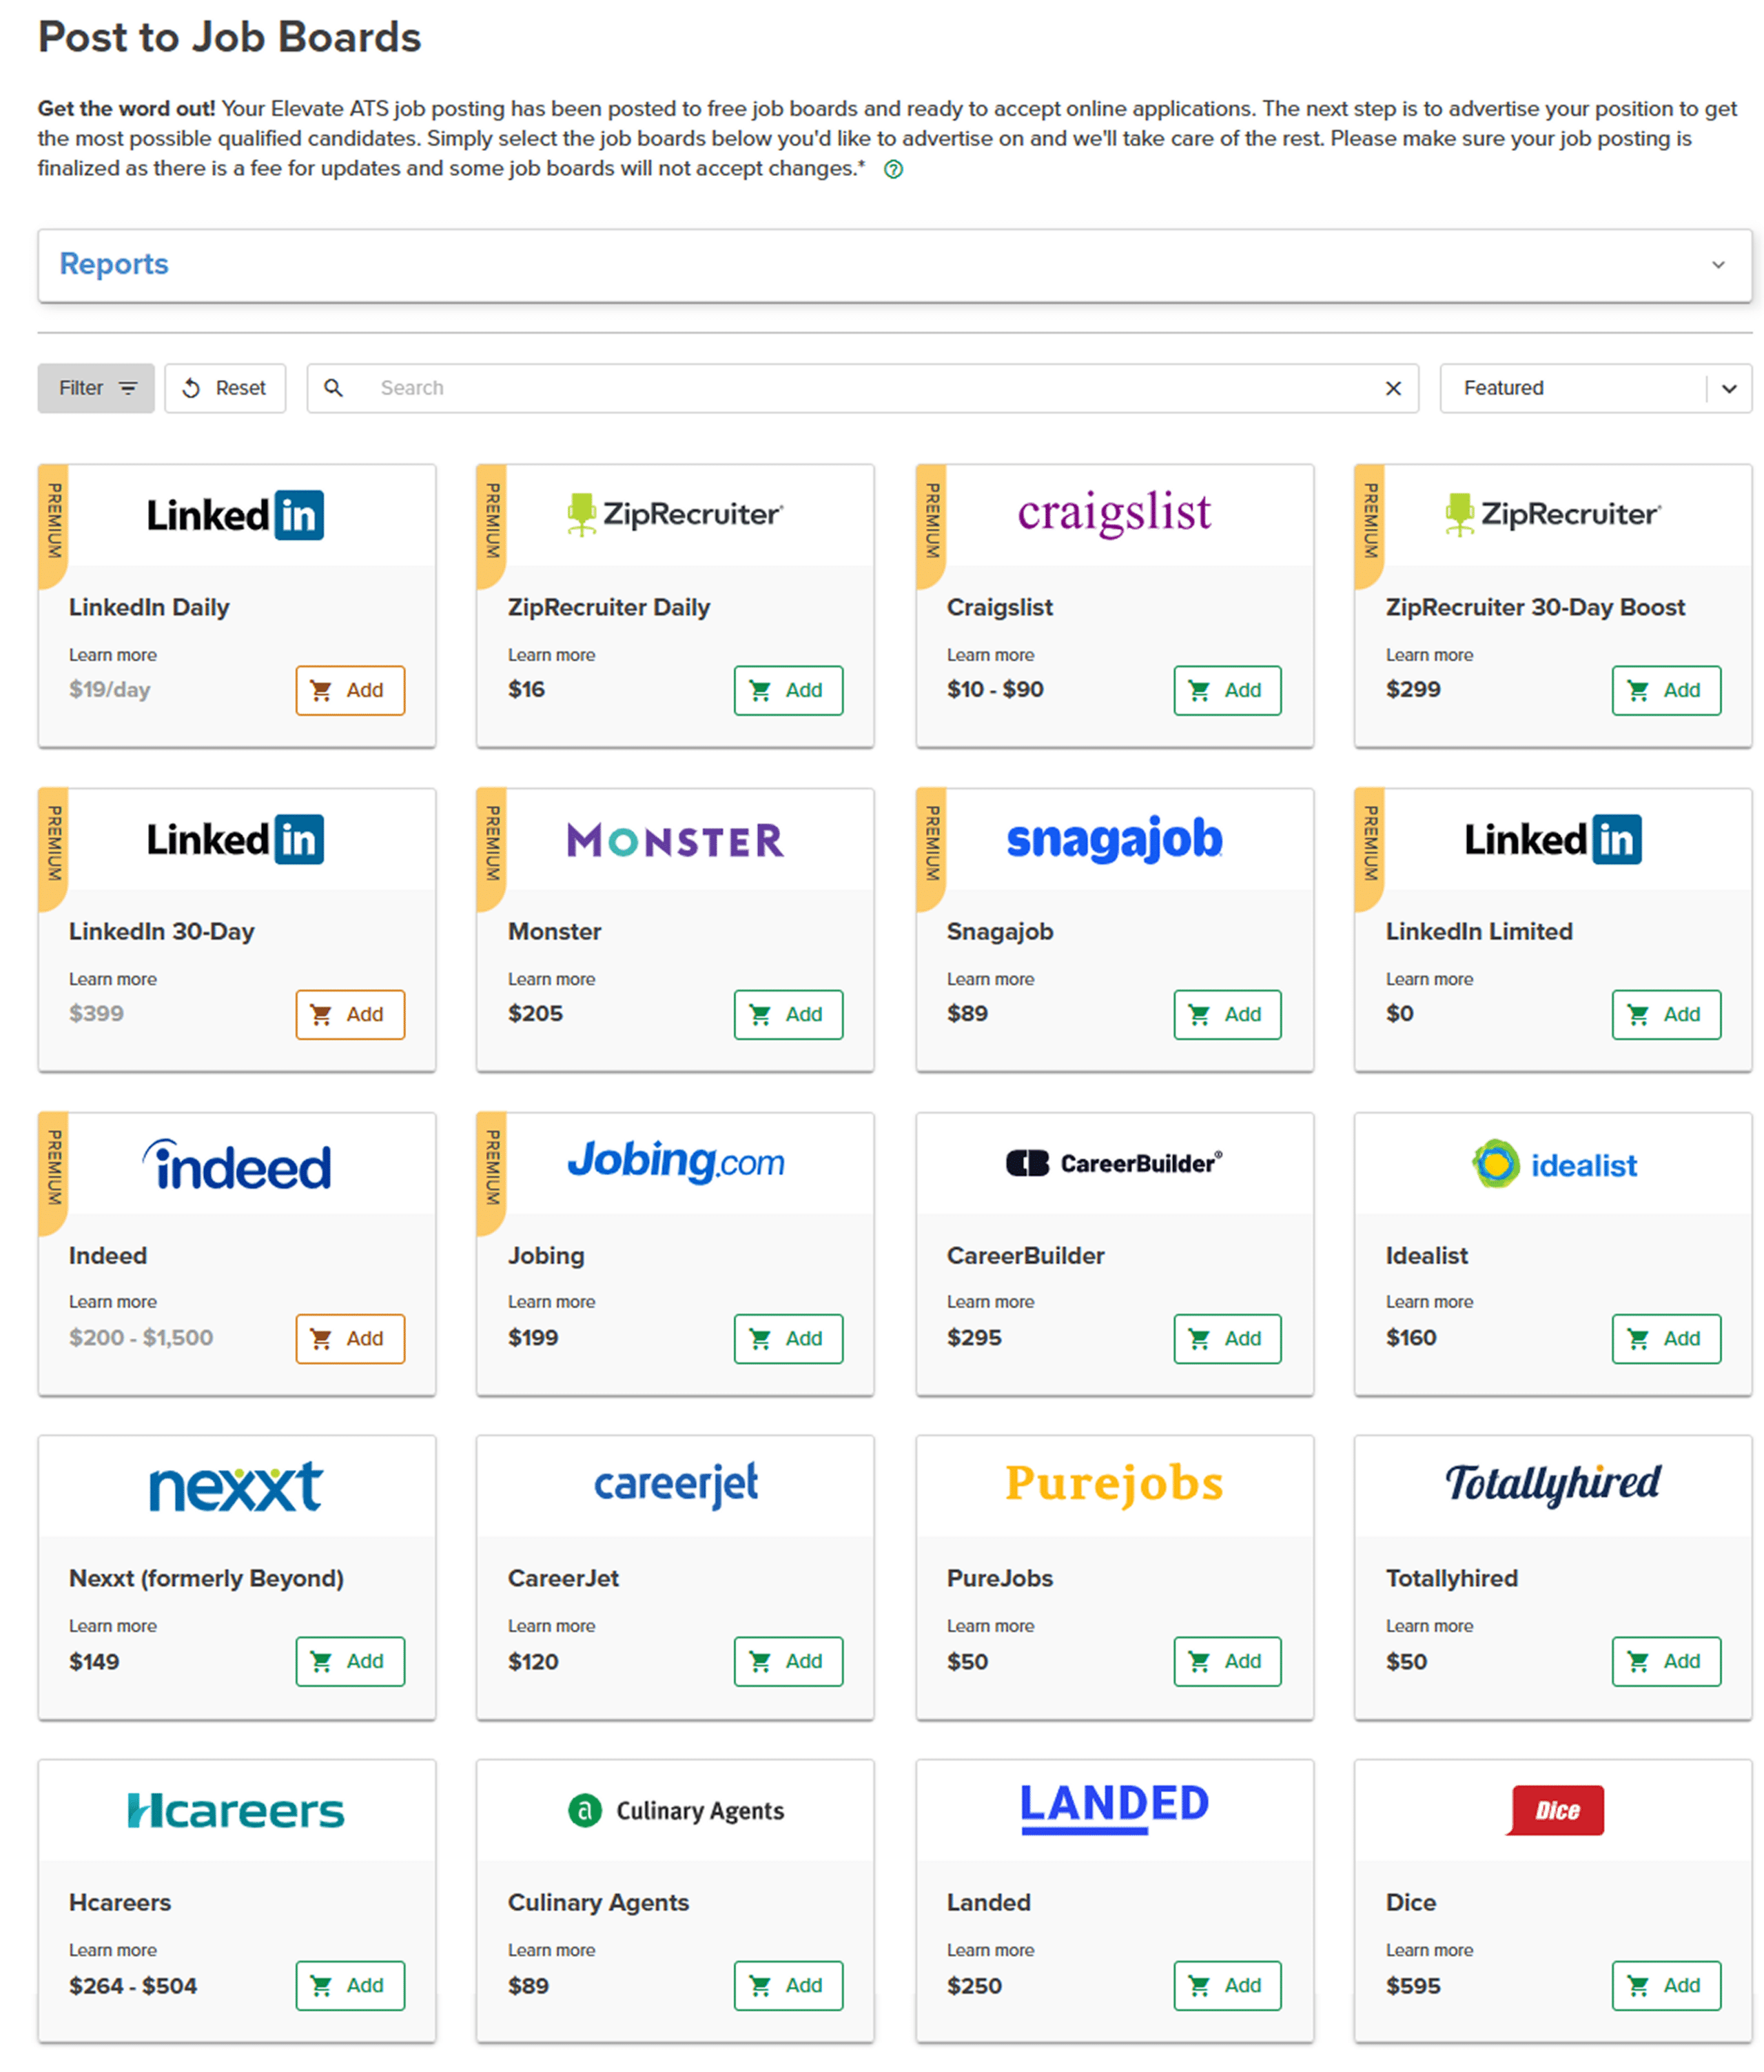Click the help question mark icon
This screenshot has width=1764, height=2072.
894,170
